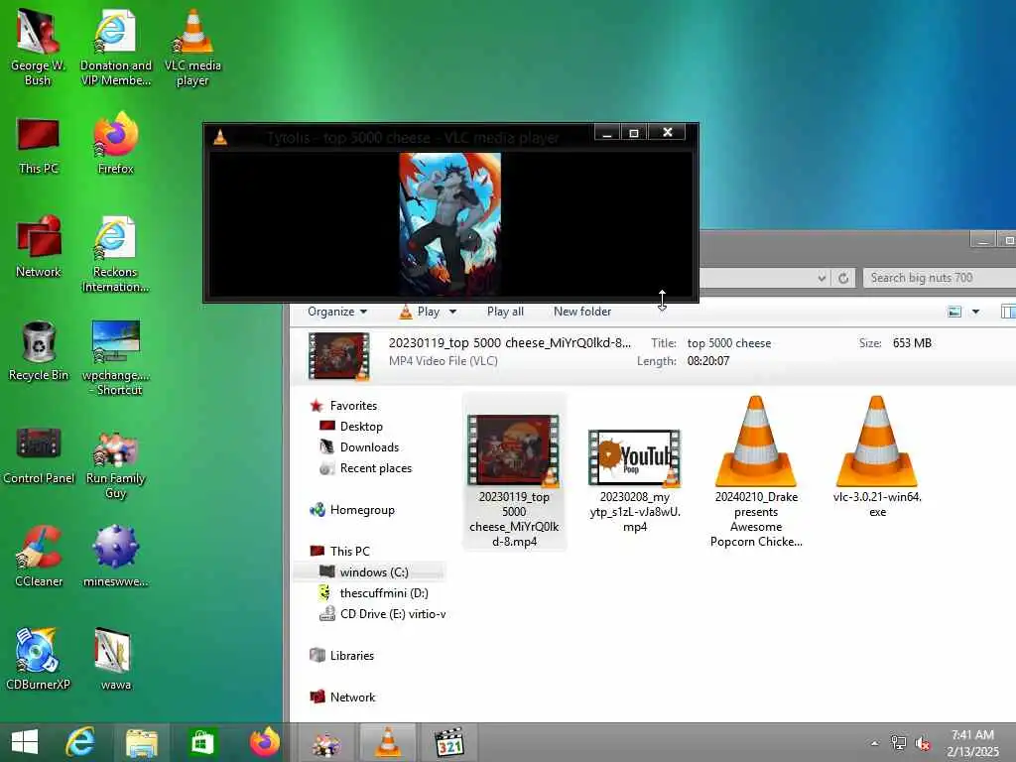This screenshot has width=1016, height=762.
Task: Open the George W. Bush desktop icon
Action: tap(38, 47)
